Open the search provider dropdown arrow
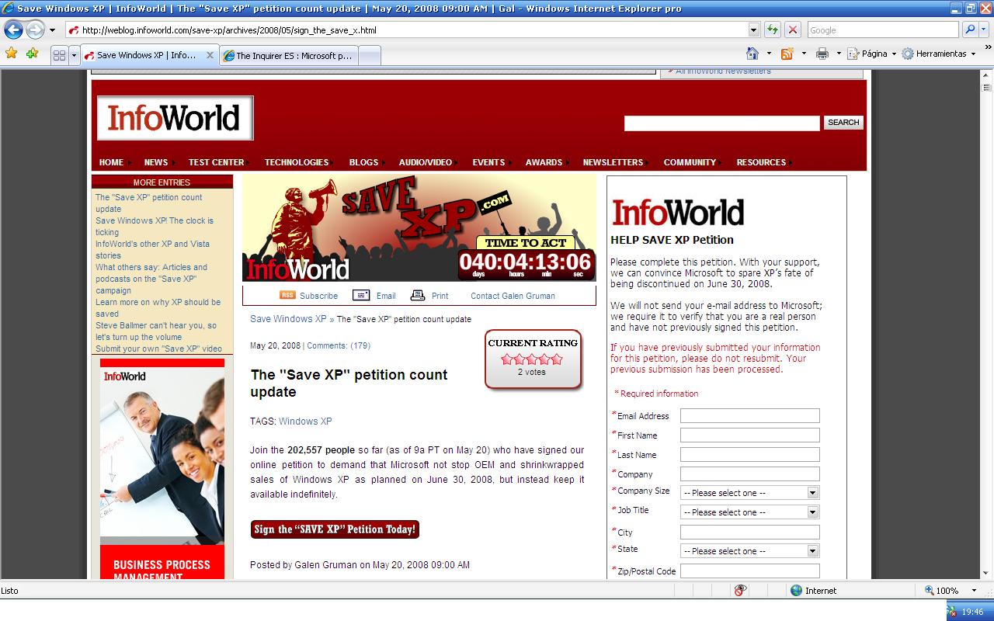 984,30
